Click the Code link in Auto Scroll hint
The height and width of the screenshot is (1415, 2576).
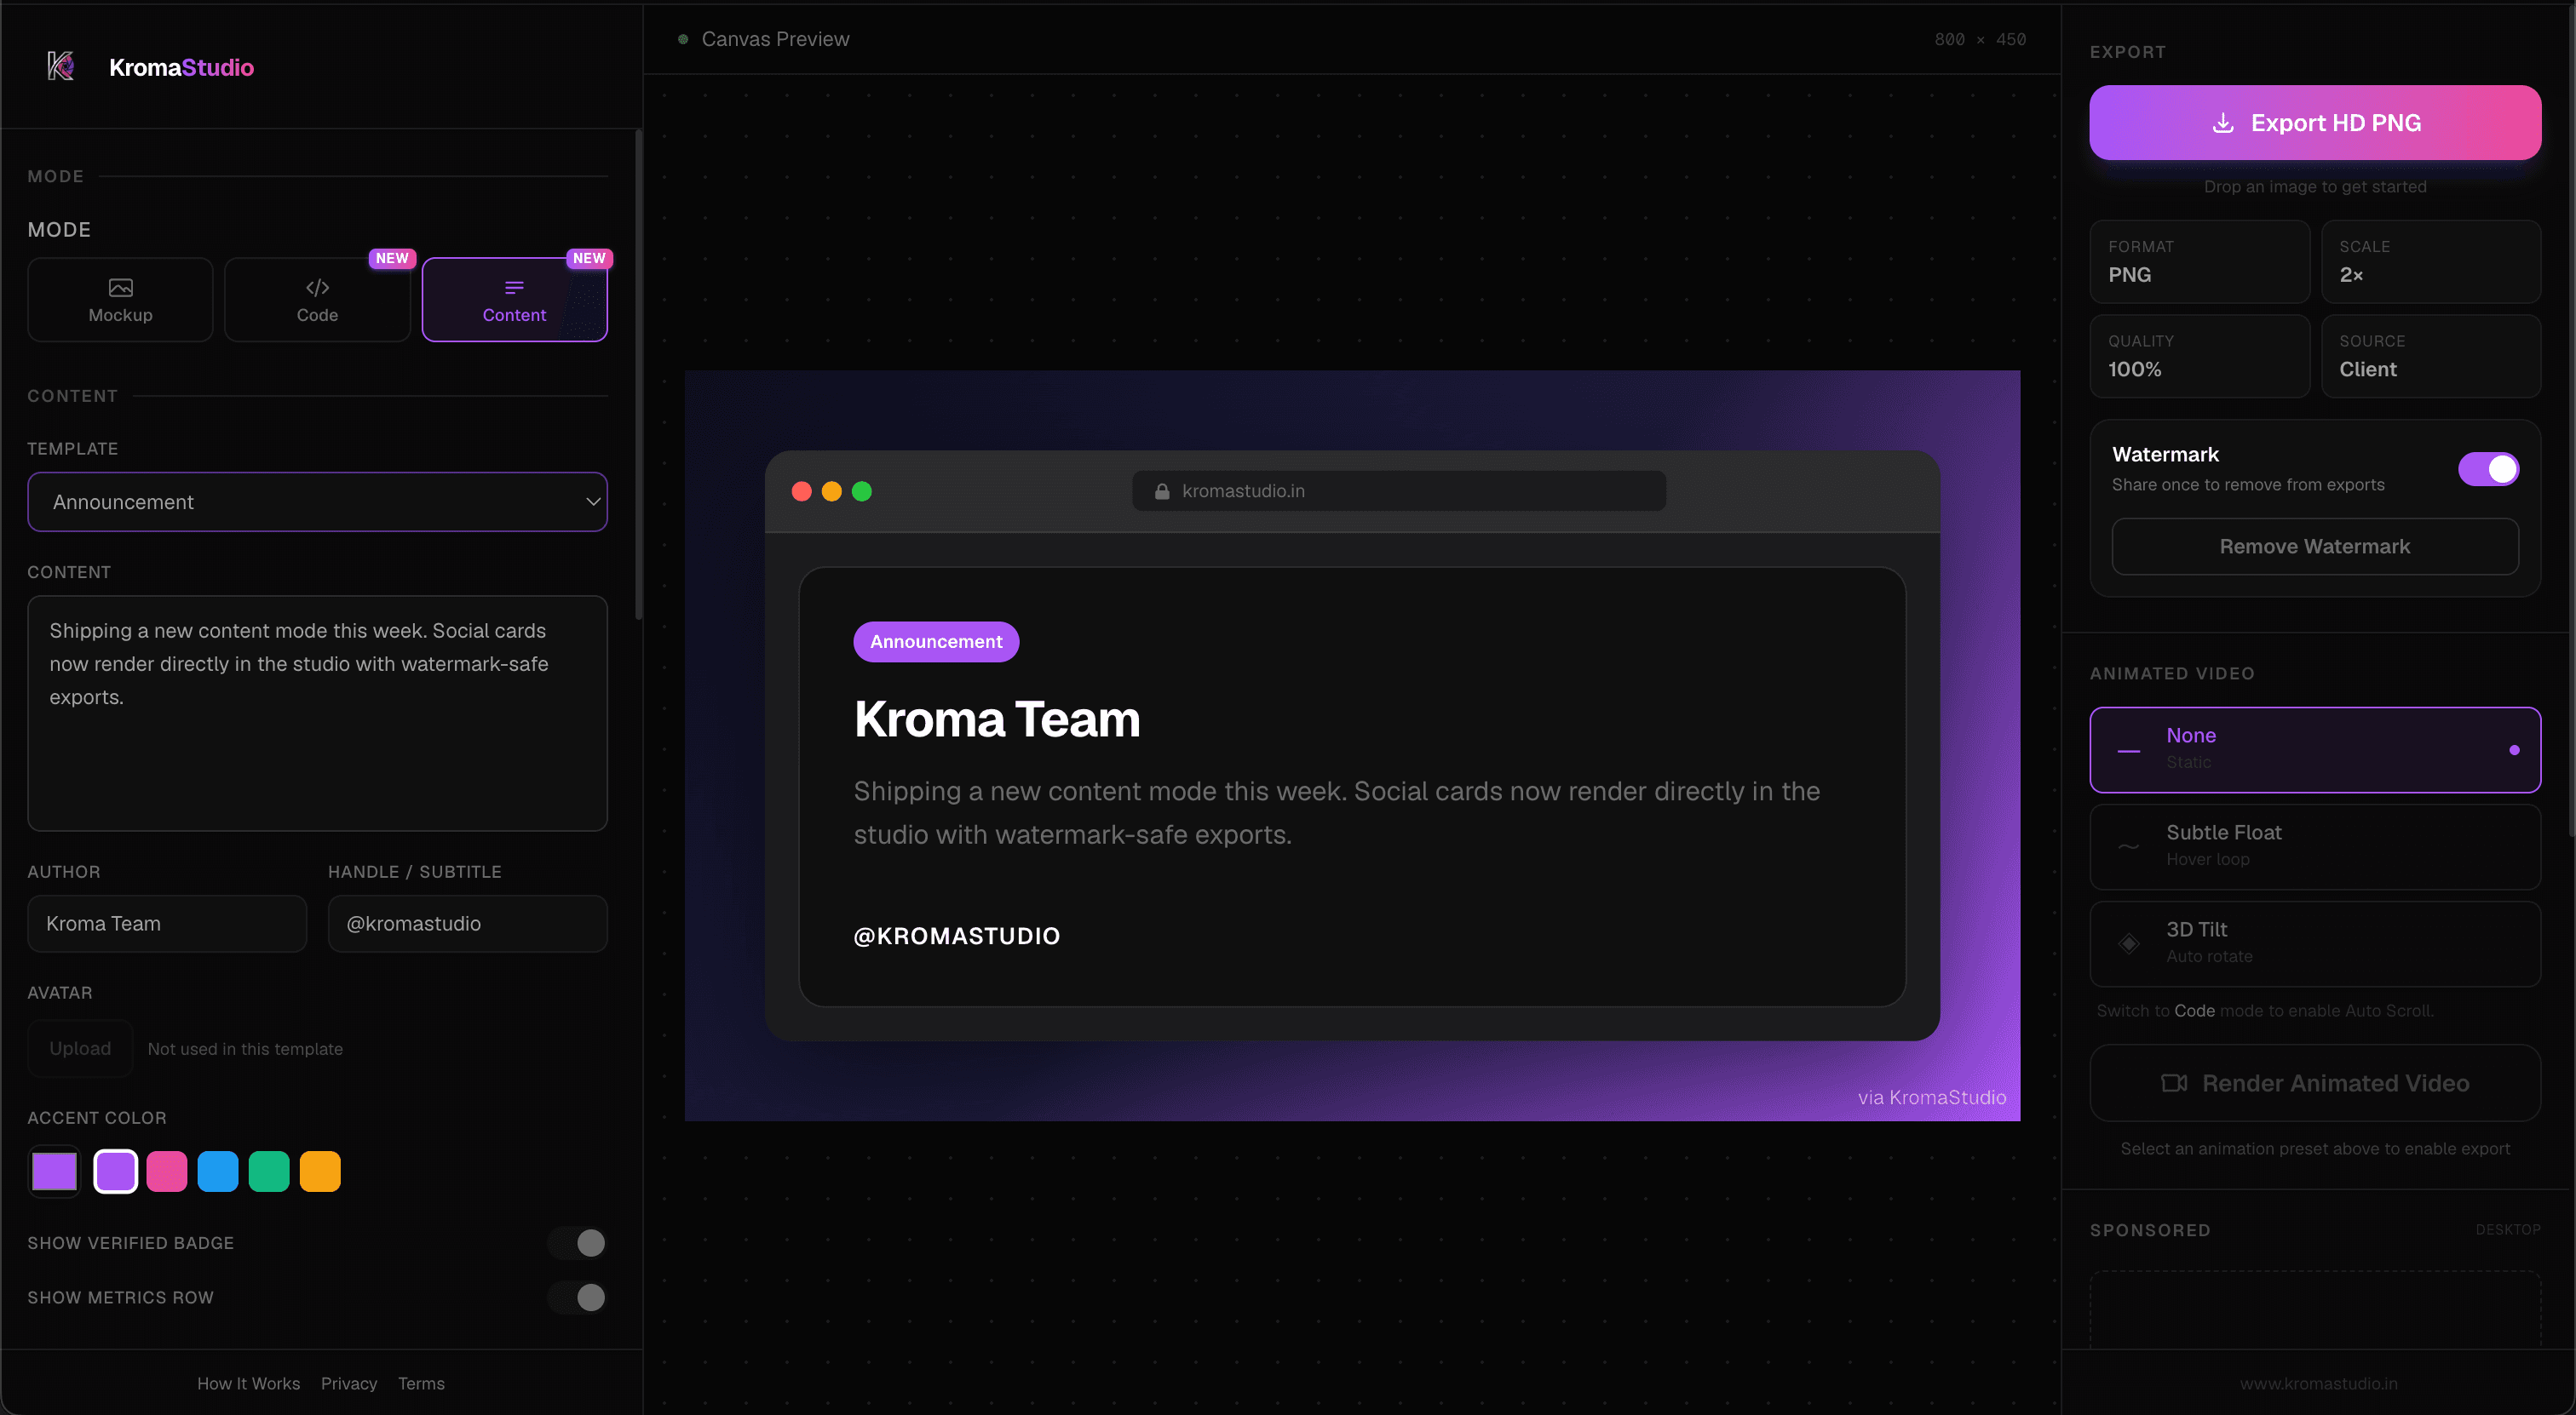coord(2194,1011)
